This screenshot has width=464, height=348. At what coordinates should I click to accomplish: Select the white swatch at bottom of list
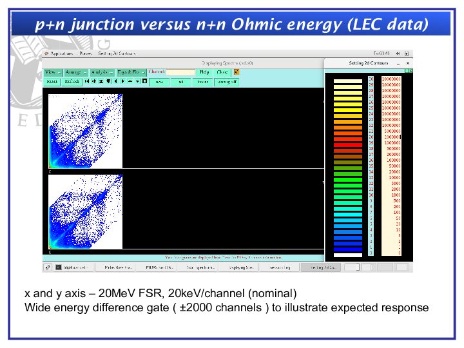(x=348, y=255)
